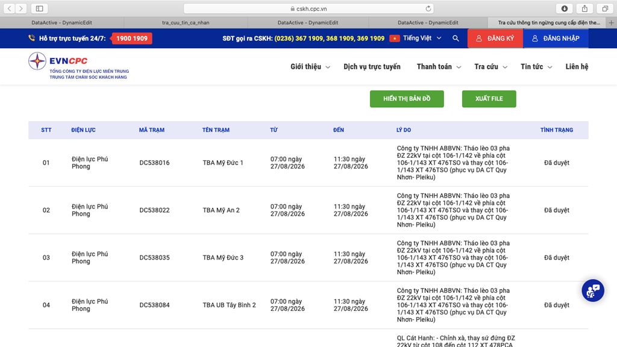Click the EVNCPC logo
This screenshot has width=617, height=347.
pos(79,66)
